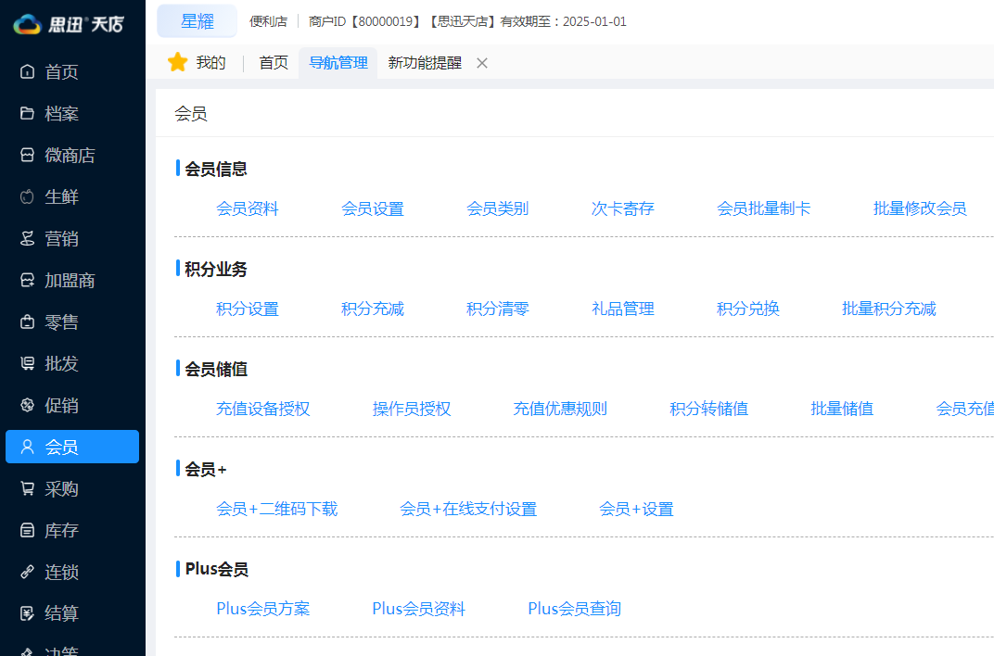Switch to the 首页 tab
This screenshot has height=656, width=994.
(273, 62)
